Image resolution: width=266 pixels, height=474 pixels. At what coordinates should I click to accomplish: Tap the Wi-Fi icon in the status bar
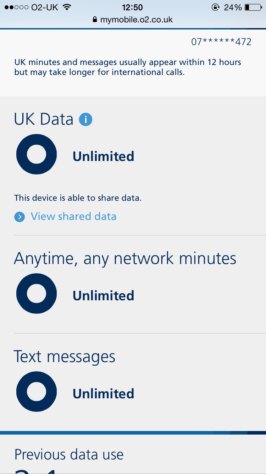point(66,7)
